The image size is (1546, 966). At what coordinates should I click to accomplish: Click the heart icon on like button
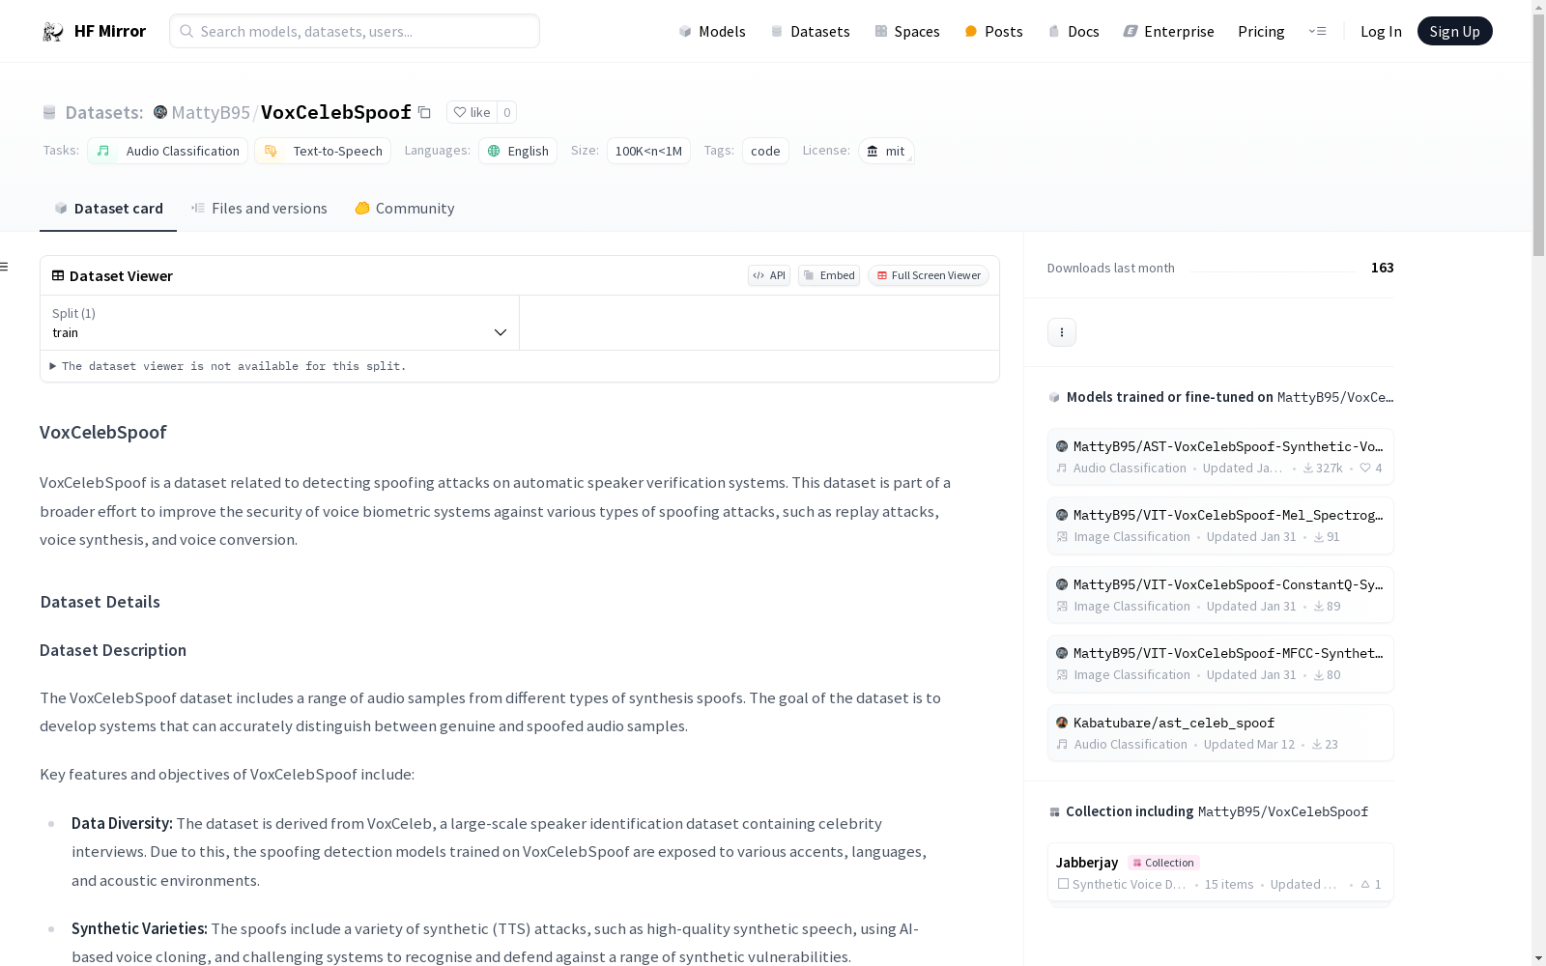pyautogui.click(x=460, y=112)
